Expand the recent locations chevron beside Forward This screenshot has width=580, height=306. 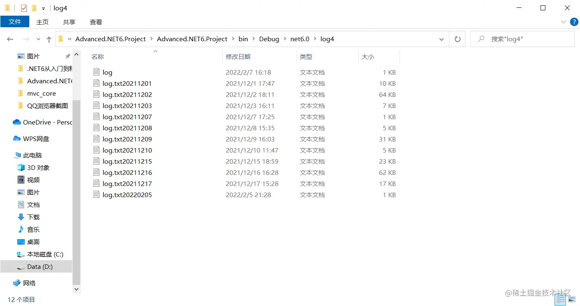(38, 39)
